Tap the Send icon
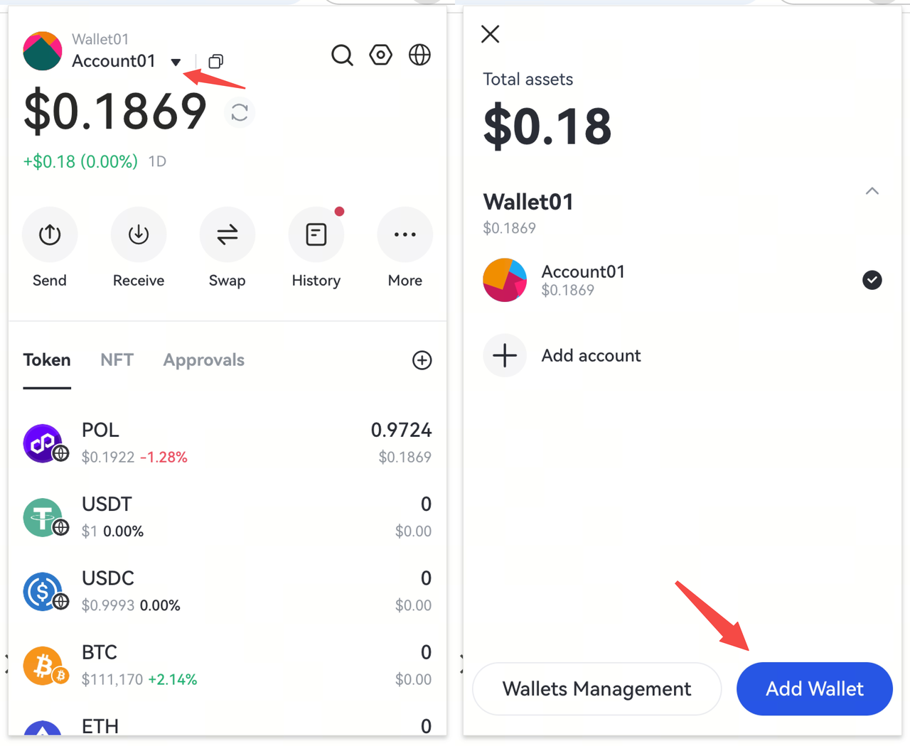The image size is (910, 746). [50, 234]
